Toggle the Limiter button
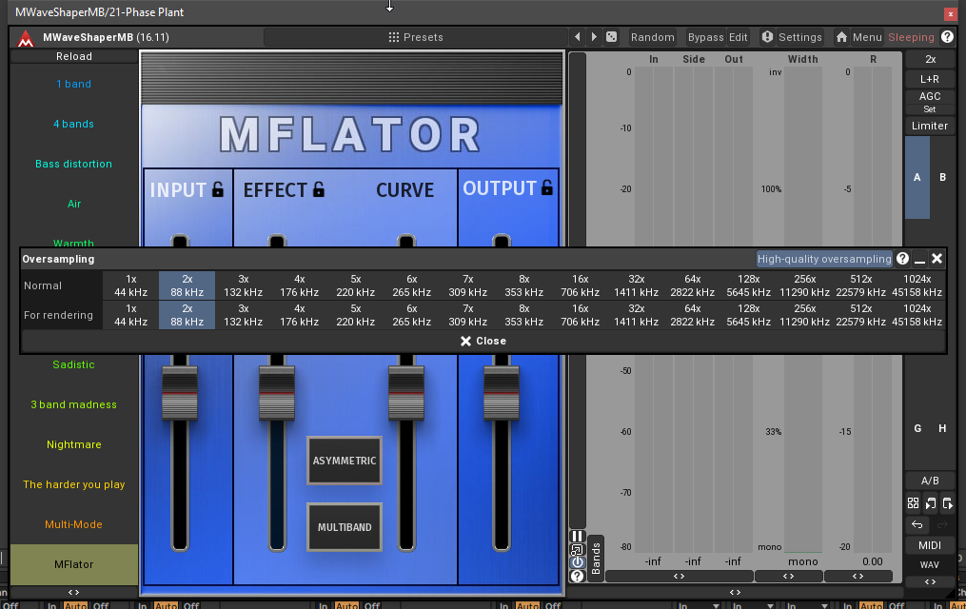Screen dimensions: 966x609 click(x=930, y=126)
